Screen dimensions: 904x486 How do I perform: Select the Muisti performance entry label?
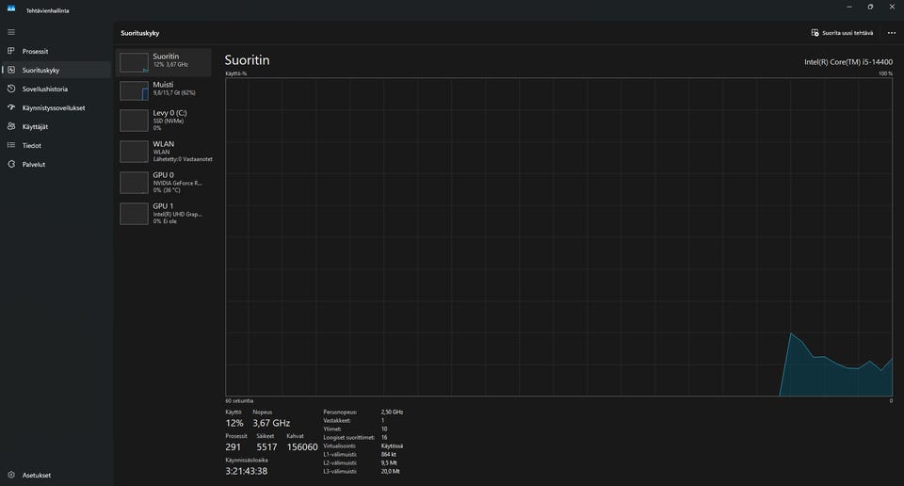[x=163, y=85]
